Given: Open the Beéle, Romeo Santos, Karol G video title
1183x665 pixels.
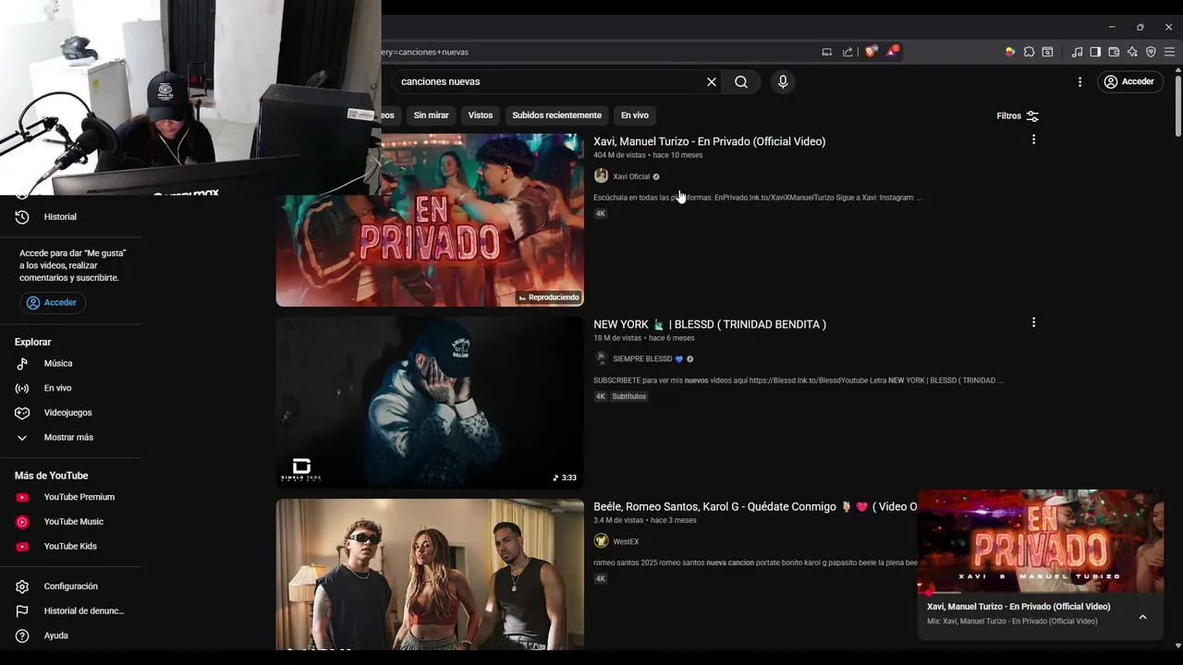Looking at the screenshot, I should (755, 507).
